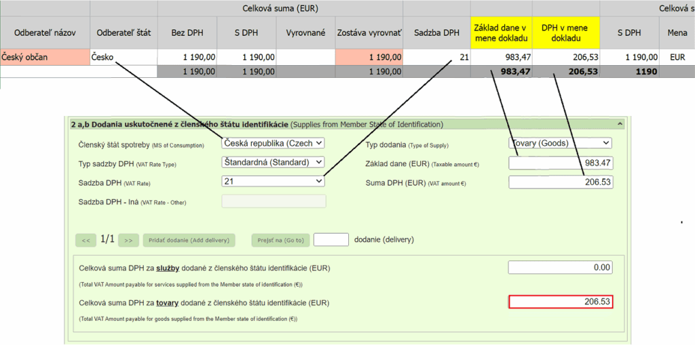
Task: Click the Odberateľ štát column header
Action: pyautogui.click(x=124, y=32)
